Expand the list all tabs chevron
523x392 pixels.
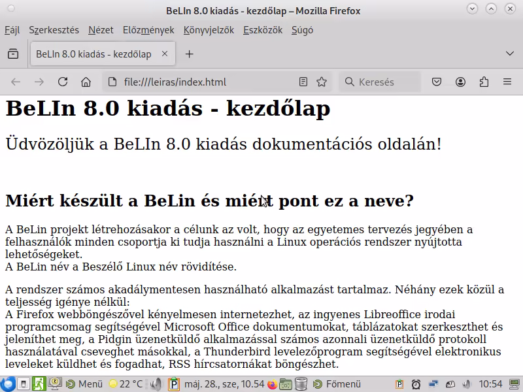[x=510, y=54]
